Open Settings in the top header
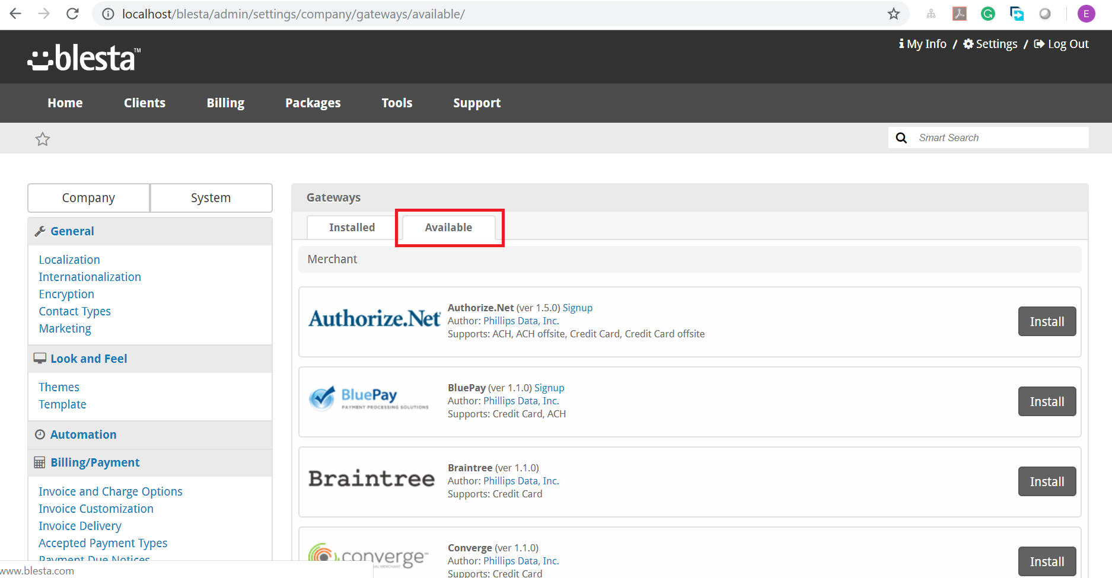Image resolution: width=1112 pixels, height=578 pixels. tap(990, 44)
